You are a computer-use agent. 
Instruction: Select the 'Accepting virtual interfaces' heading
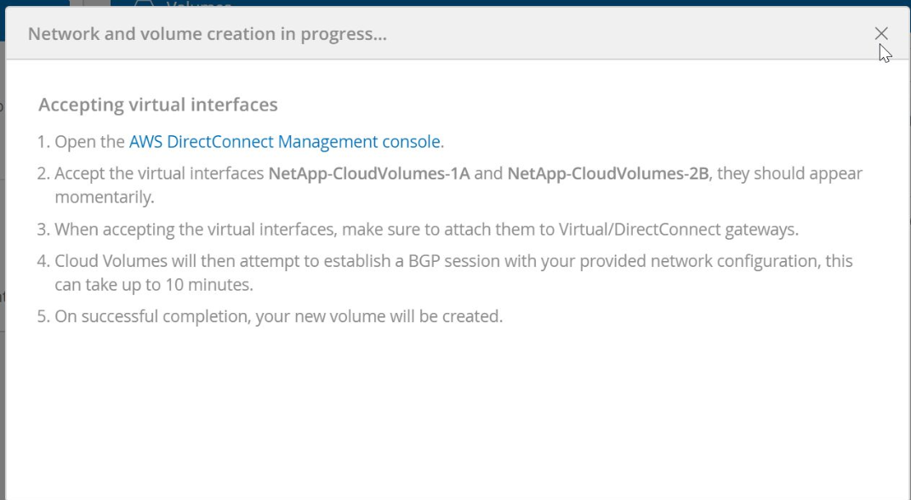pos(158,105)
